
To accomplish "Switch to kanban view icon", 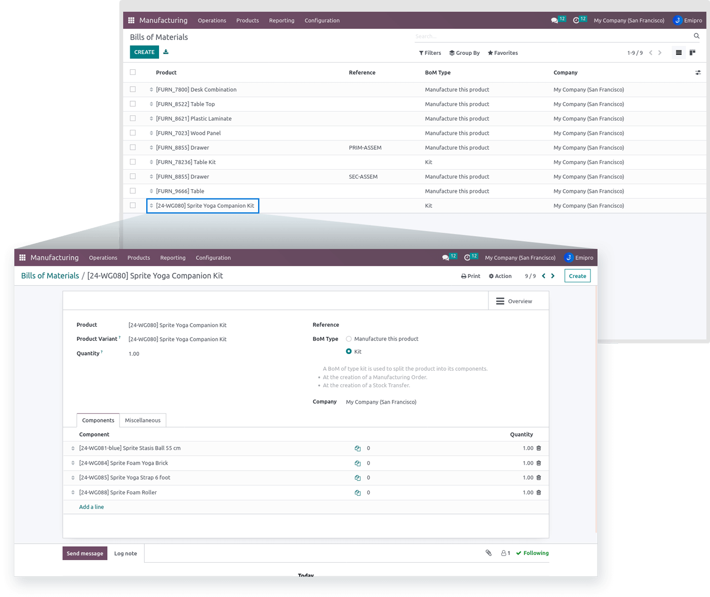I will point(693,52).
